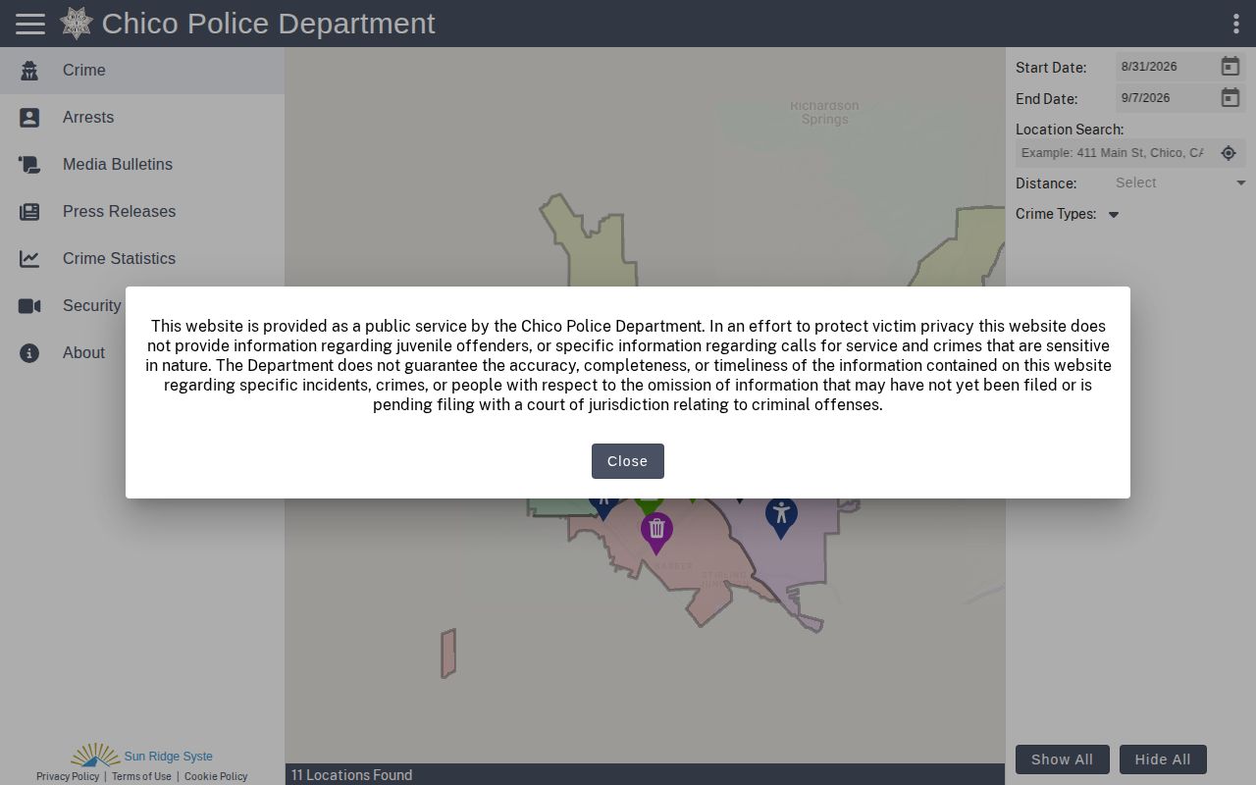Click the End Date field
This screenshot has width=1256, height=785.
1166,98
